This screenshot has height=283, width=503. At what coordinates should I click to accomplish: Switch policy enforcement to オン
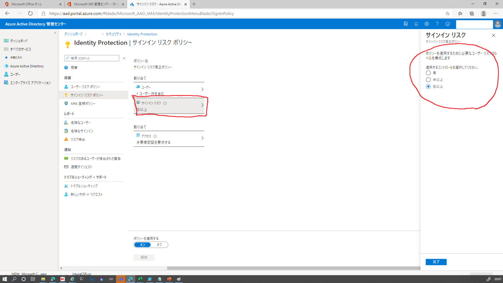143,245
